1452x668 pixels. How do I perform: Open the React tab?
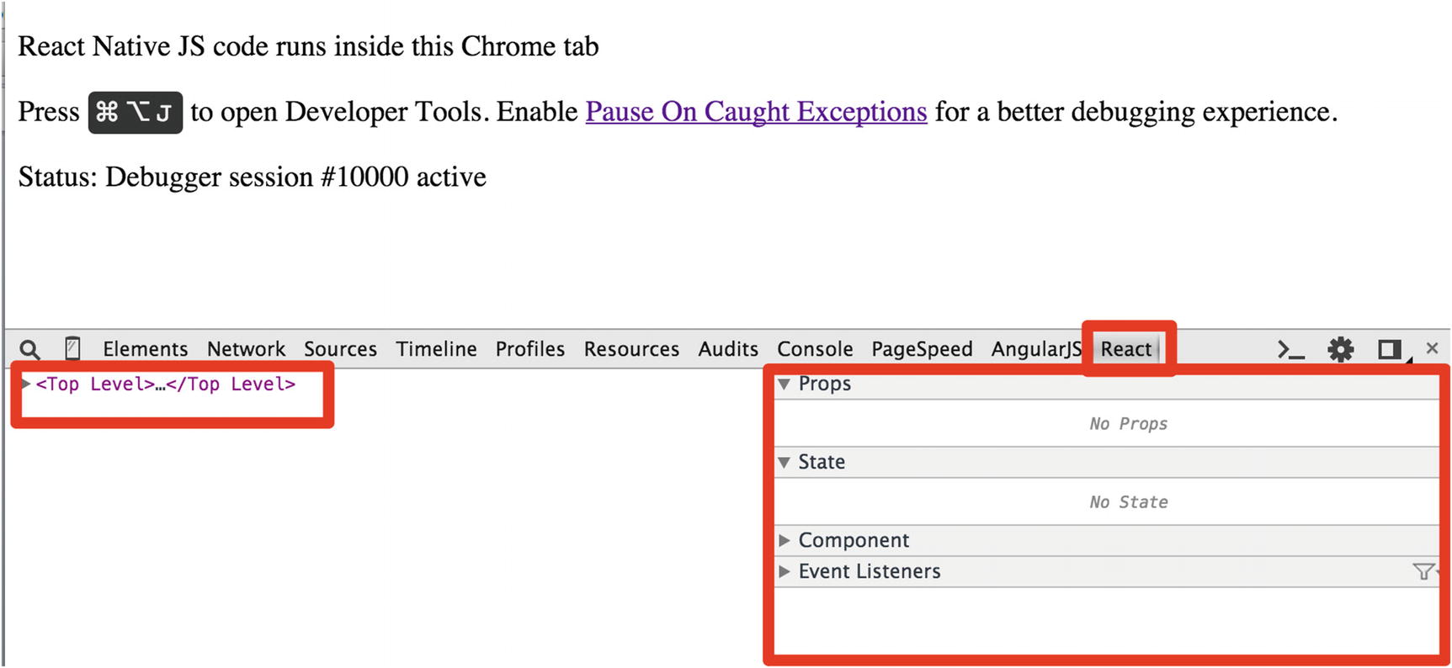1125,349
